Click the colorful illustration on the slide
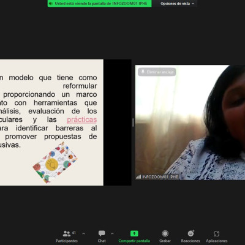The height and width of the screenshot is (245, 245). pyautogui.click(x=55, y=163)
